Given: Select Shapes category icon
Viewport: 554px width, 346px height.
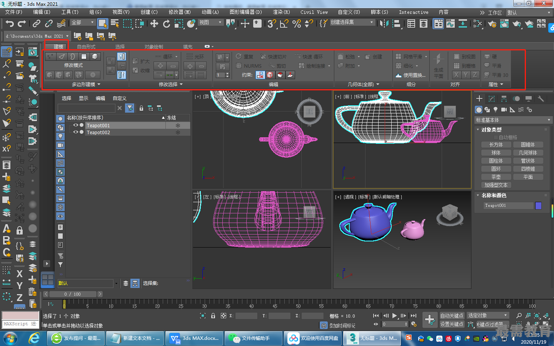Looking at the screenshot, I should [487, 110].
